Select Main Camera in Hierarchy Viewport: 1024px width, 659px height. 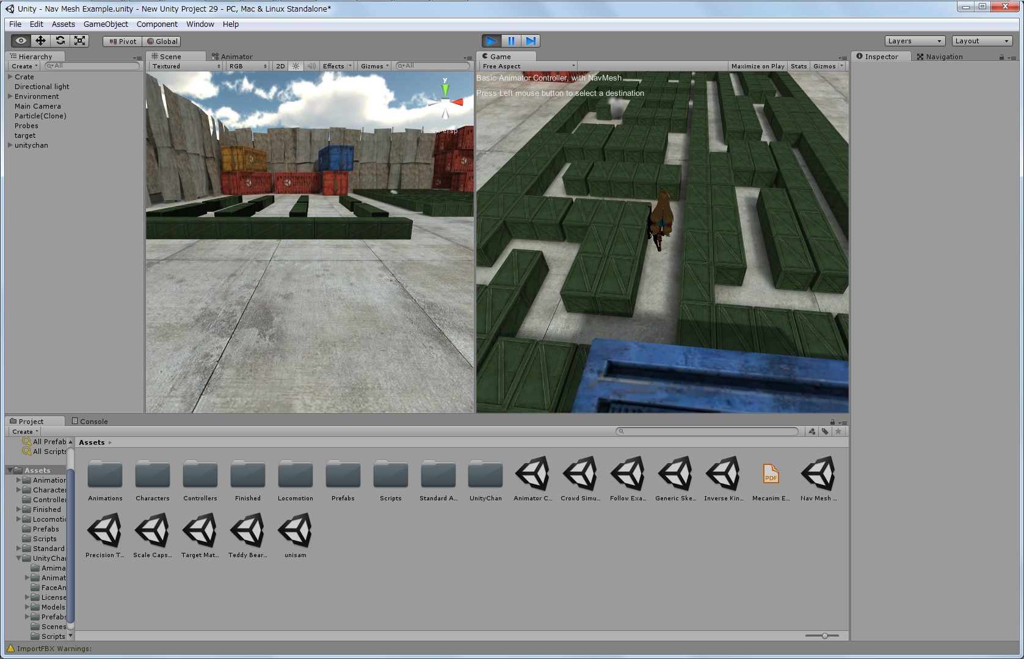tap(38, 106)
